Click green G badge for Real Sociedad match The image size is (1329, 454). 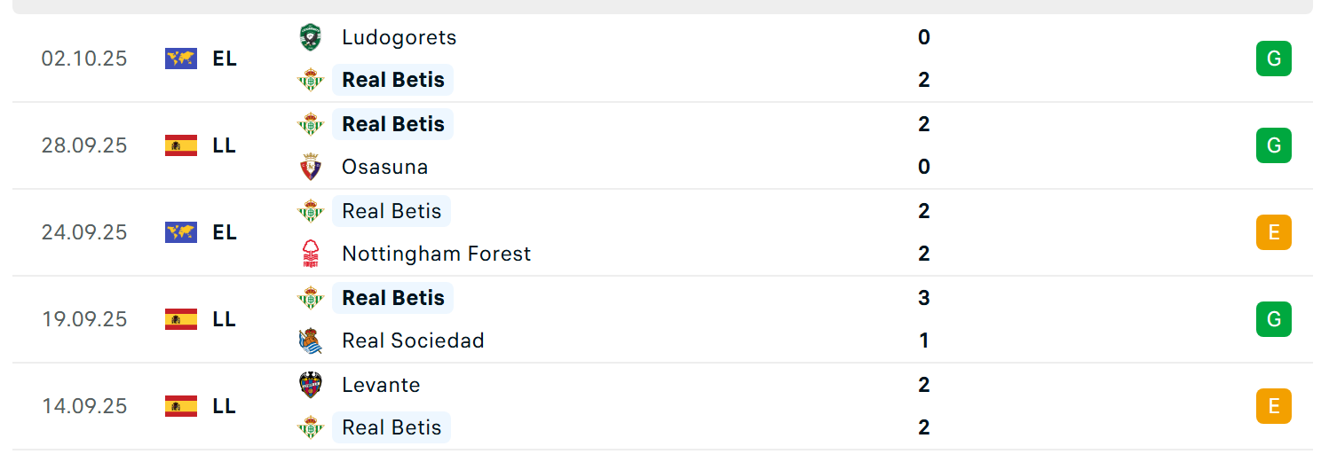coord(1273,319)
